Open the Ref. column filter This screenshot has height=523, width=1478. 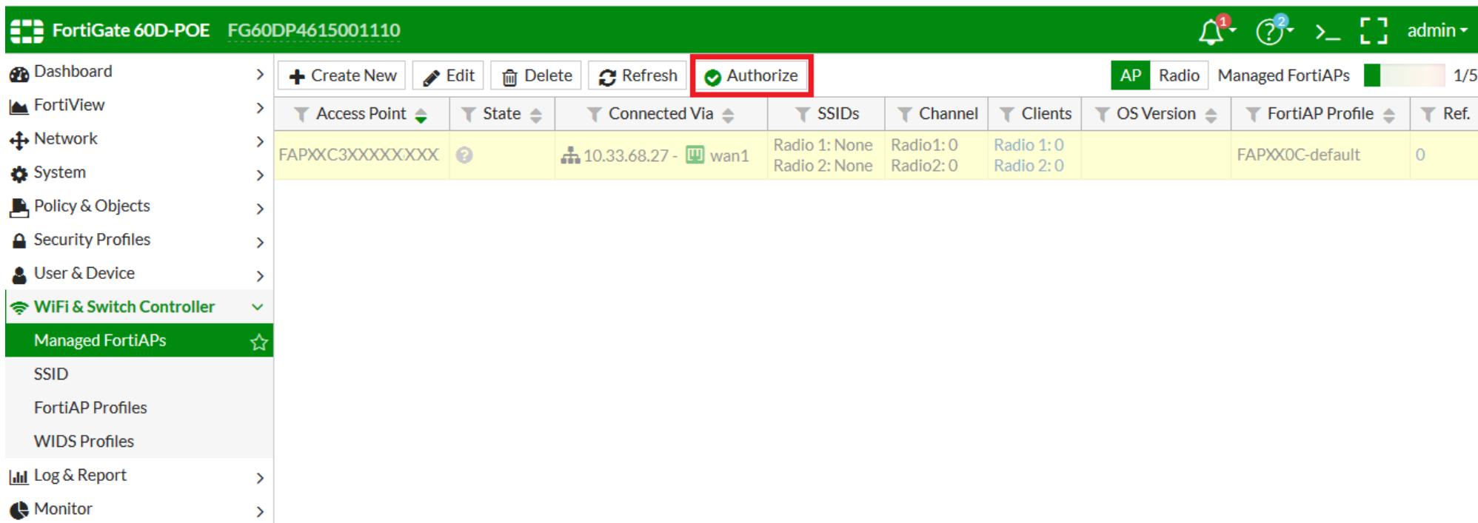point(1428,114)
